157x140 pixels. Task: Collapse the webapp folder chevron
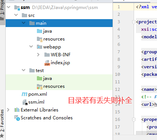(x=31, y=47)
